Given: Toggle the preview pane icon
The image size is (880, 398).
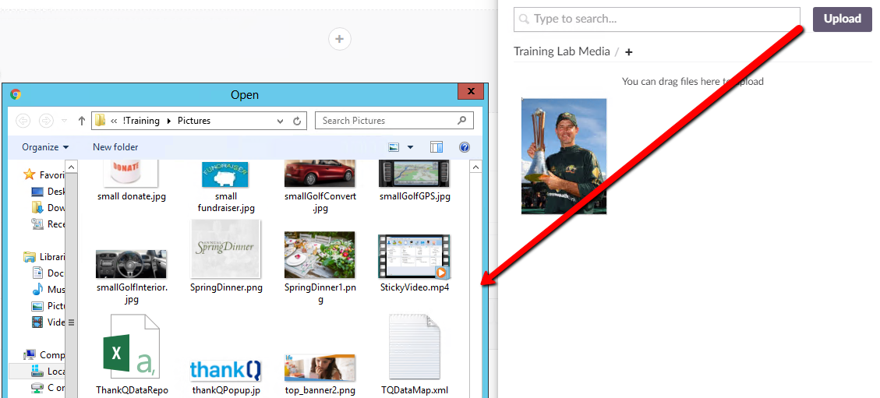Looking at the screenshot, I should [436, 147].
